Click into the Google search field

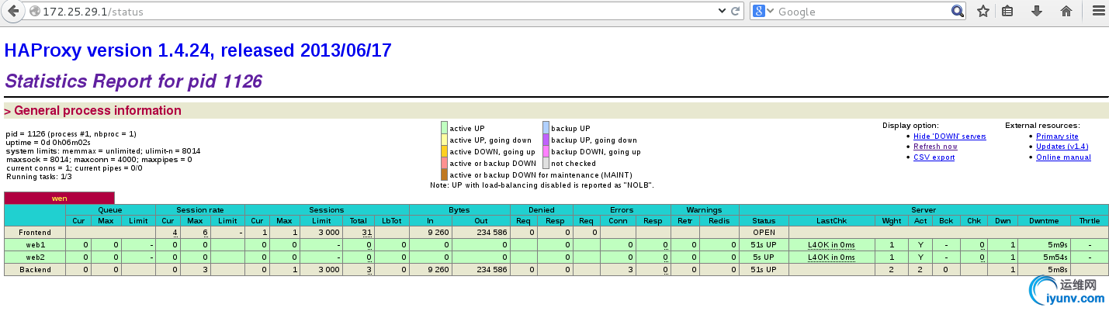click(863, 12)
